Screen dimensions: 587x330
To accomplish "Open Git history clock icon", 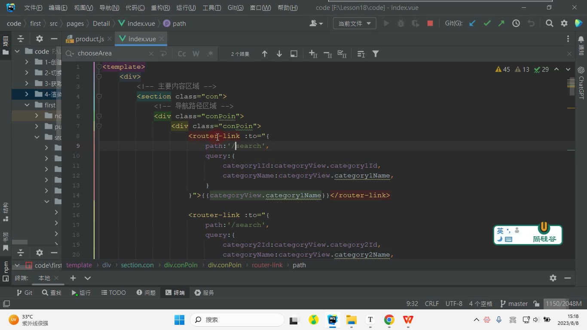I will coord(516,24).
